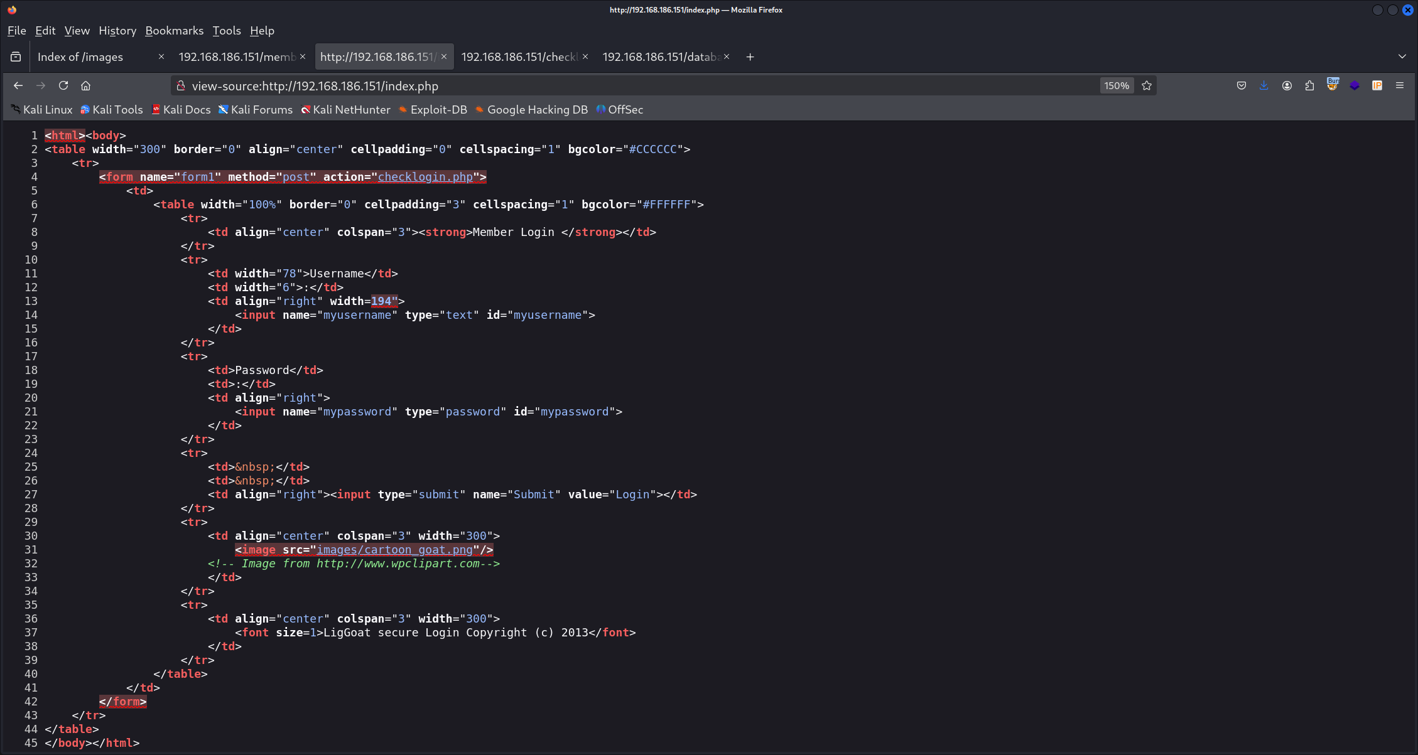Open the Firefox View tab icon
Image resolution: width=1418 pixels, height=755 pixels.
tap(16, 57)
